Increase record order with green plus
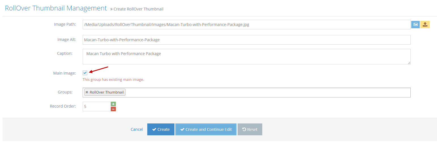Screen dimensions: 437x150 pos(113,104)
